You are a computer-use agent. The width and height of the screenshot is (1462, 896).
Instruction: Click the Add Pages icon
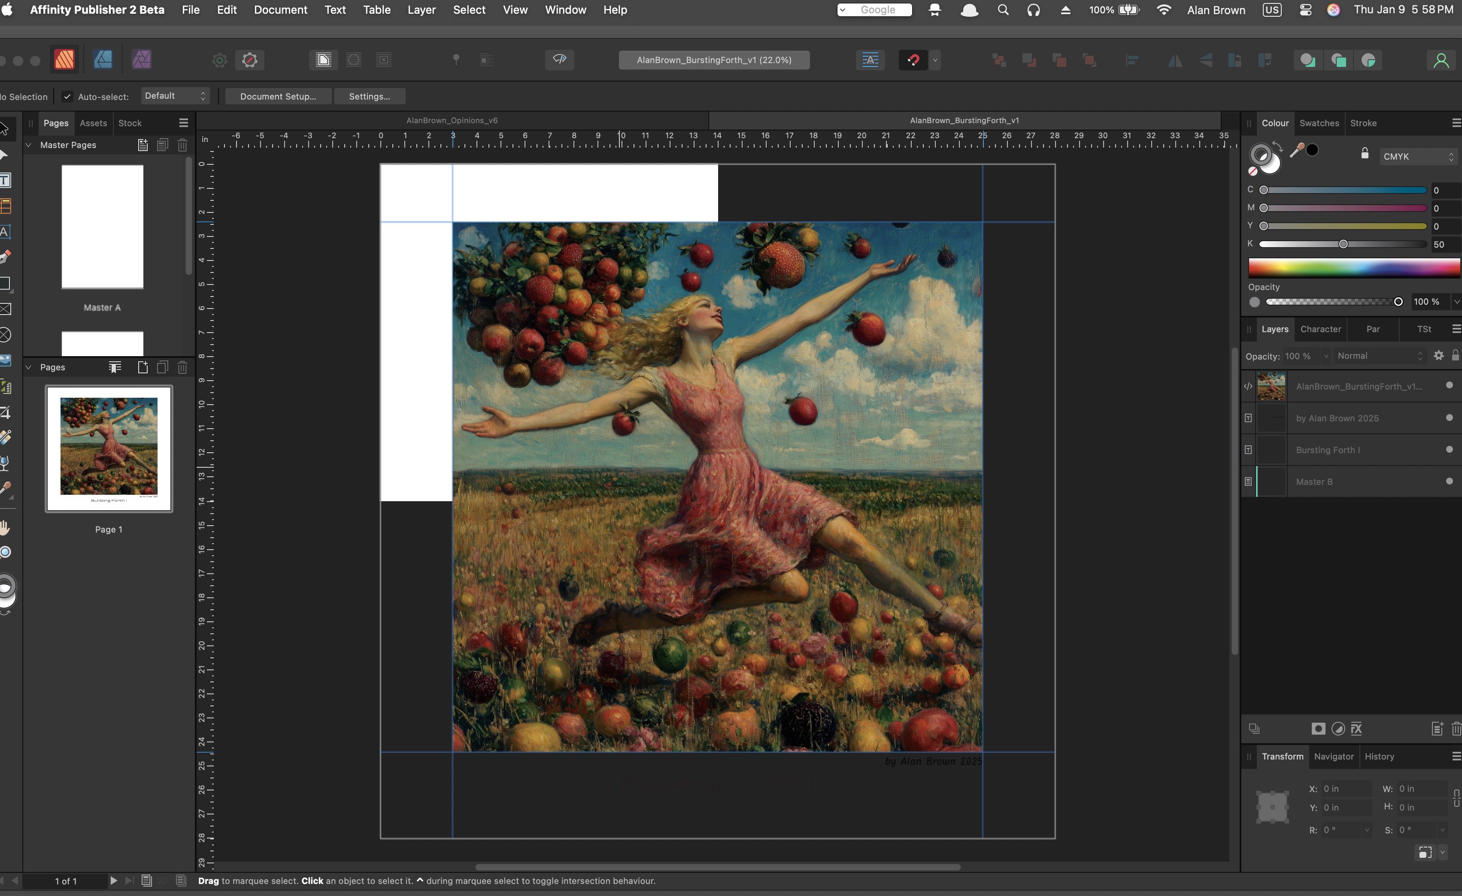click(x=143, y=368)
